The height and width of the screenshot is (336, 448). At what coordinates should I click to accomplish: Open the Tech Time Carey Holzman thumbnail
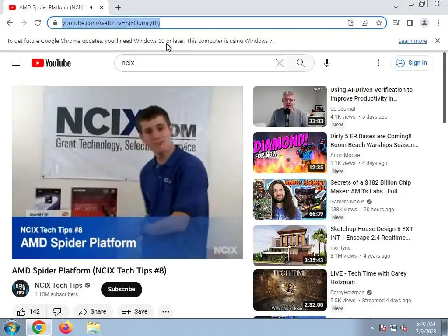point(290,290)
